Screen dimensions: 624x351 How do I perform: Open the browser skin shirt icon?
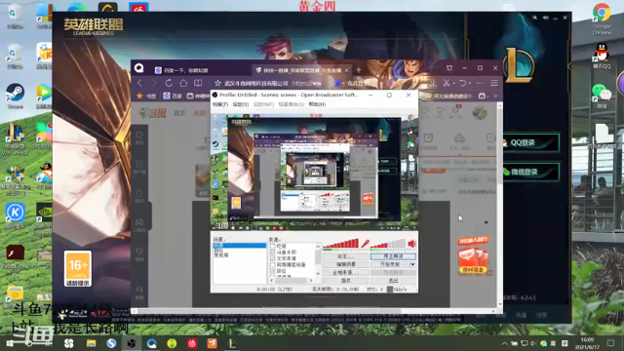449,68
